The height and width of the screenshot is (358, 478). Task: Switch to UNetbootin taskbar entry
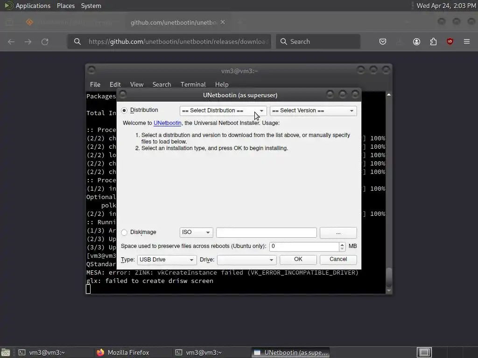coord(290,352)
